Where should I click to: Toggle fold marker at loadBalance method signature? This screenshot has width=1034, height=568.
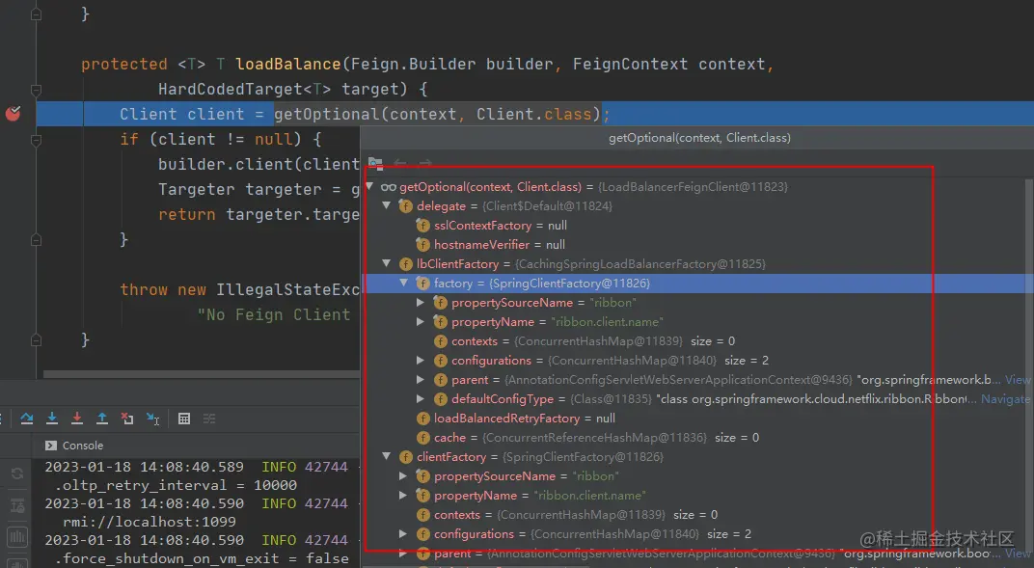37,90
